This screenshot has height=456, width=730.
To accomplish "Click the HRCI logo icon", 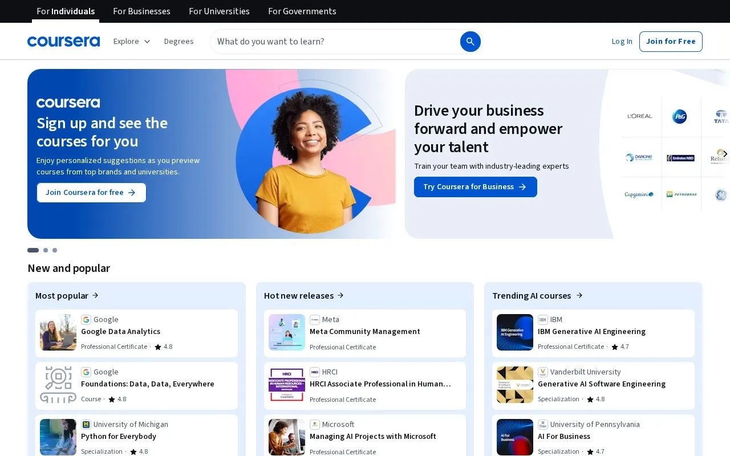I will [315, 372].
